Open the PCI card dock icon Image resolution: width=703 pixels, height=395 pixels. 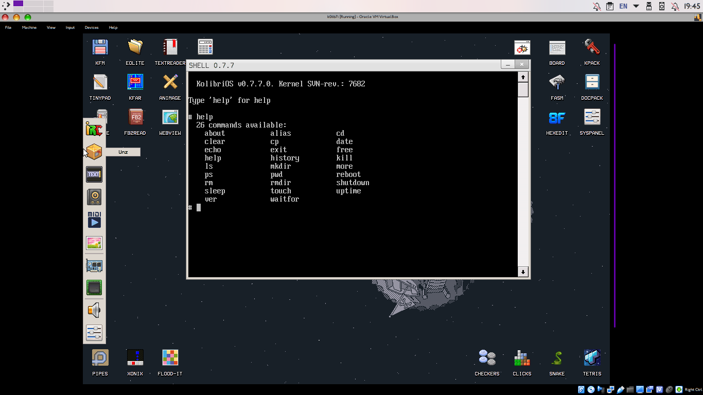(x=94, y=266)
